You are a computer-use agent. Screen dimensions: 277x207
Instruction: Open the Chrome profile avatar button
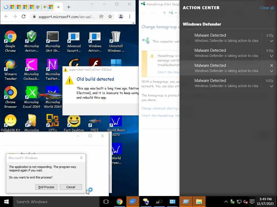point(121,16)
